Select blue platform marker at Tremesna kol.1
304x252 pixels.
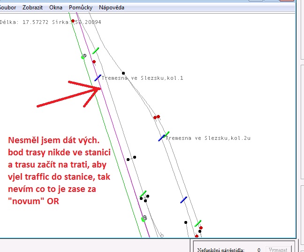click(98, 77)
